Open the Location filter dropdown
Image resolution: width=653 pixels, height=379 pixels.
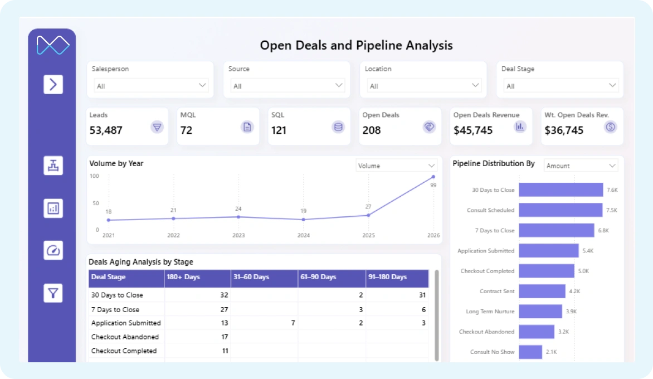tap(424, 86)
